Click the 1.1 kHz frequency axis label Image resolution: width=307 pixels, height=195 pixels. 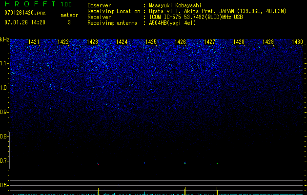(4, 63)
